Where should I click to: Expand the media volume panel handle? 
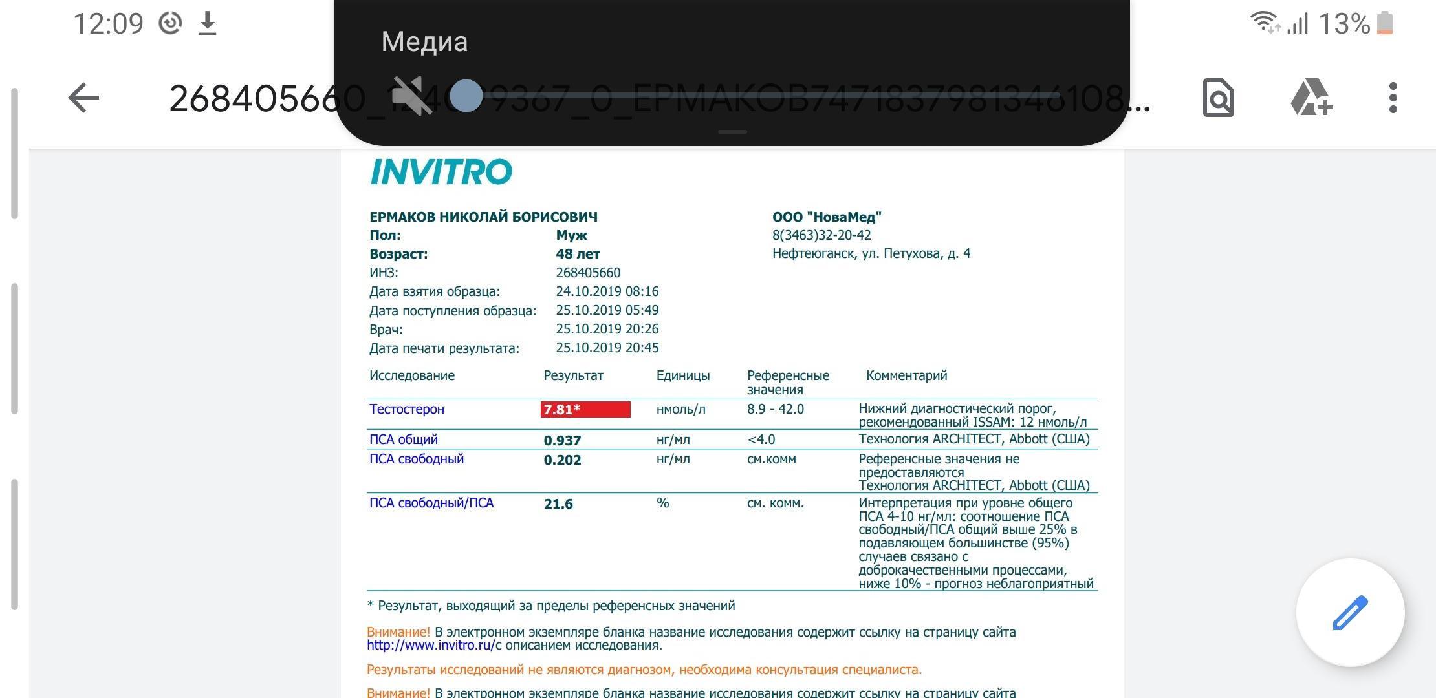coord(732,132)
